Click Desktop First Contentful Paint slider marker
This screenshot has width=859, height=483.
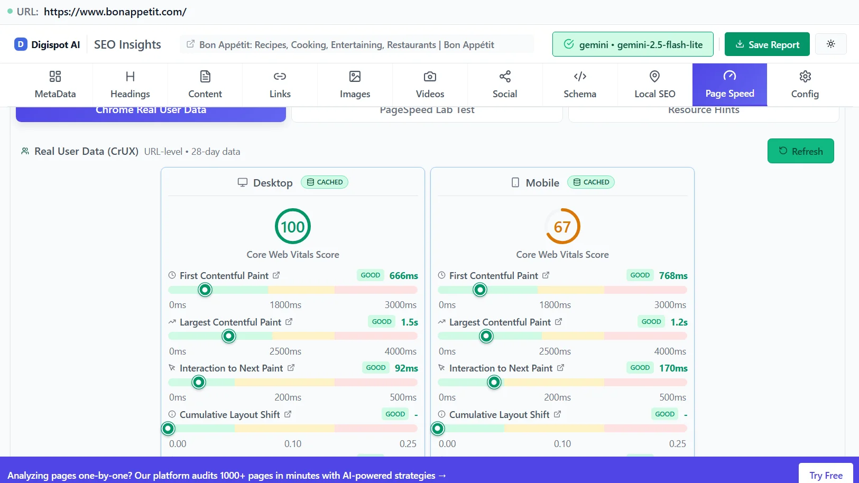tap(205, 290)
